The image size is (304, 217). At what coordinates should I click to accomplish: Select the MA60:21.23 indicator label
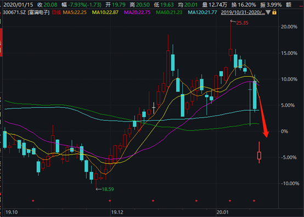click(169, 13)
